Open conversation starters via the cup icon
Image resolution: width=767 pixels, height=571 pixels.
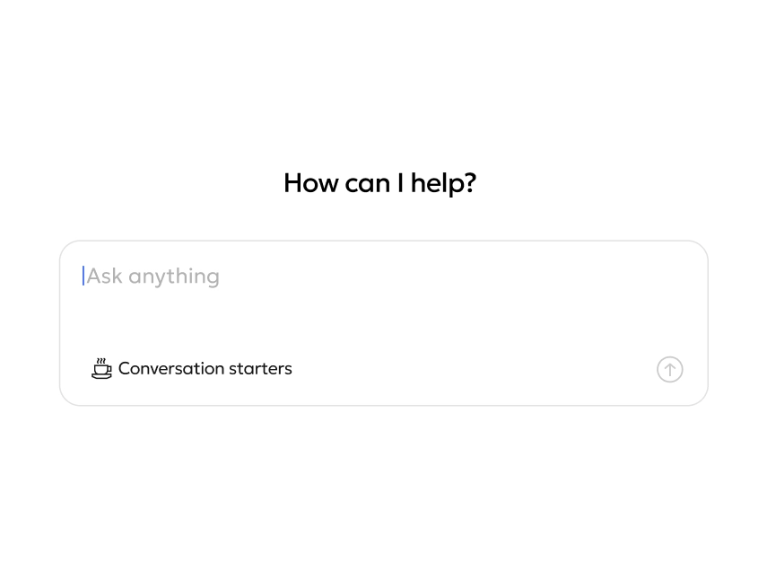click(x=101, y=368)
